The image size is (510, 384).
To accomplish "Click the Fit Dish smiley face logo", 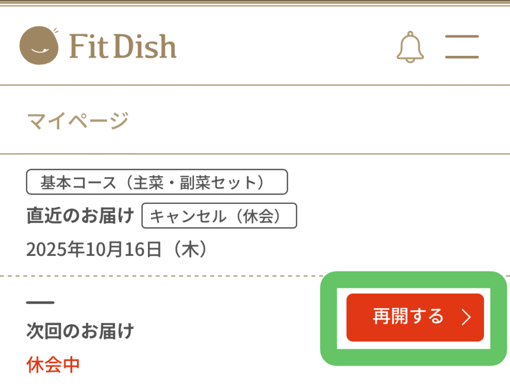I will pos(39,46).
